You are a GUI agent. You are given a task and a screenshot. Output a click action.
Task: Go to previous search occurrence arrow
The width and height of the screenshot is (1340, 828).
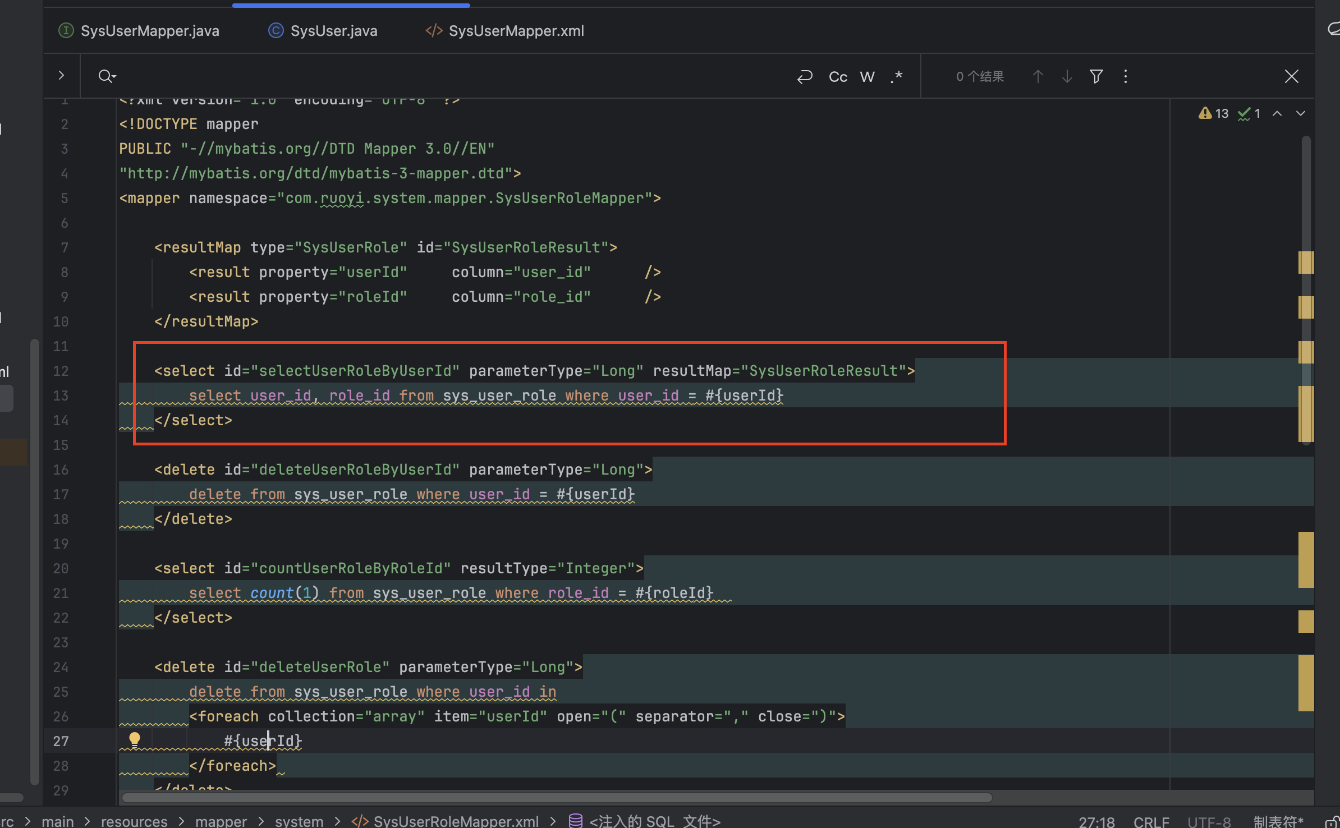coord(1038,76)
